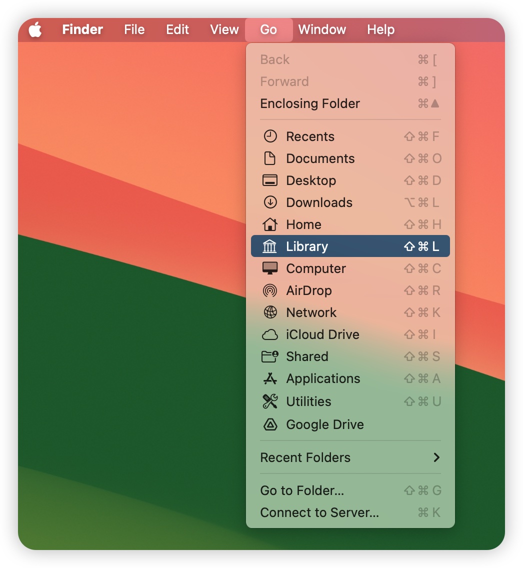Click the iCloud Drive cloud icon
The width and height of the screenshot is (523, 568).
pyautogui.click(x=270, y=334)
